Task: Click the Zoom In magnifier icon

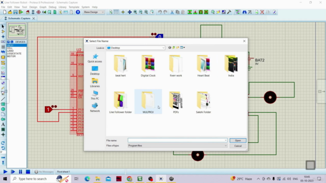Action: coord(135,12)
